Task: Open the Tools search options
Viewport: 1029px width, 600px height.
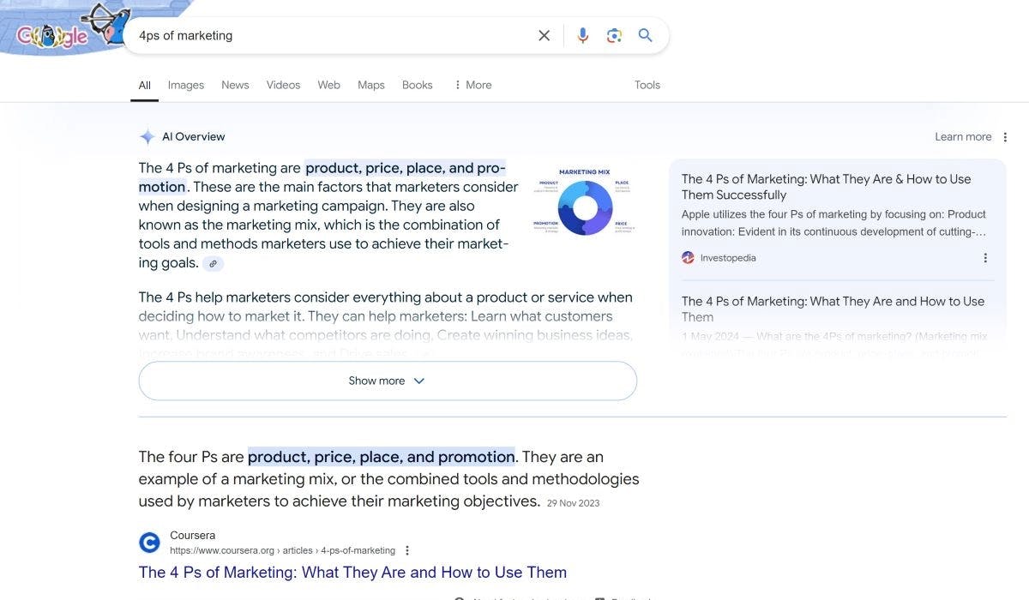Action: click(647, 85)
